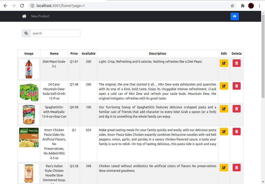The width and height of the screenshot is (265, 184).
Task: Delete the Diet-Pepsi-Soda-2-L product
Action: point(237,63)
